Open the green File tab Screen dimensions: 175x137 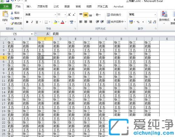tap(6, 7)
